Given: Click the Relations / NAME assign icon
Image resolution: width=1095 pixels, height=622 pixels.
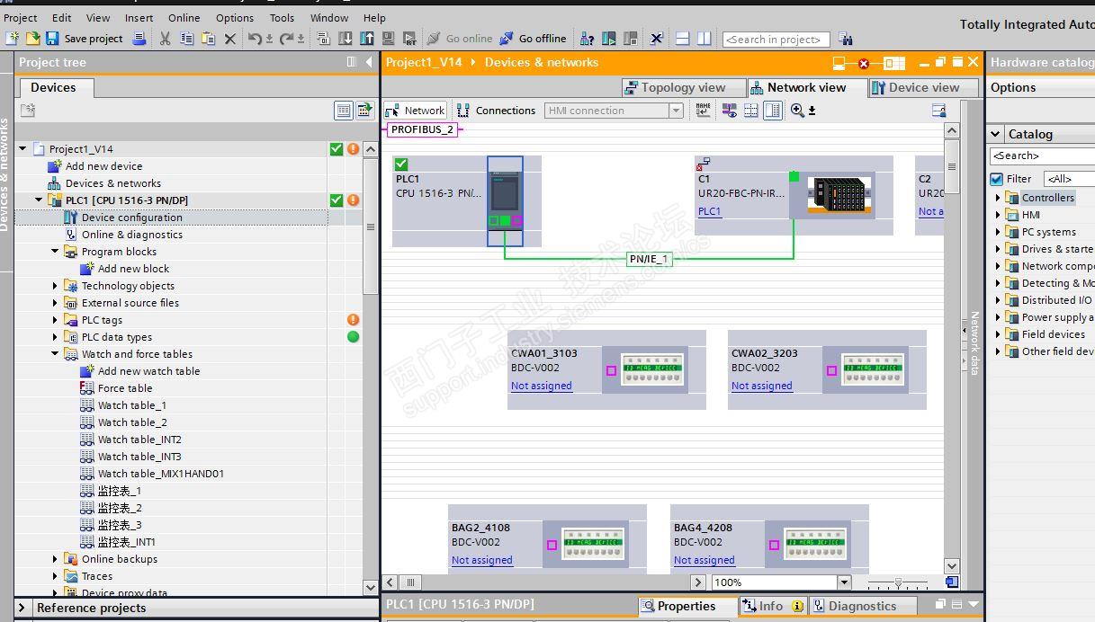Looking at the screenshot, I should coord(704,111).
